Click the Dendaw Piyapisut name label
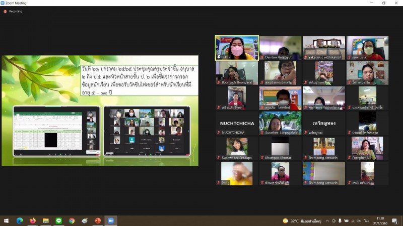This screenshot has width=403, height=226. (x=278, y=57)
